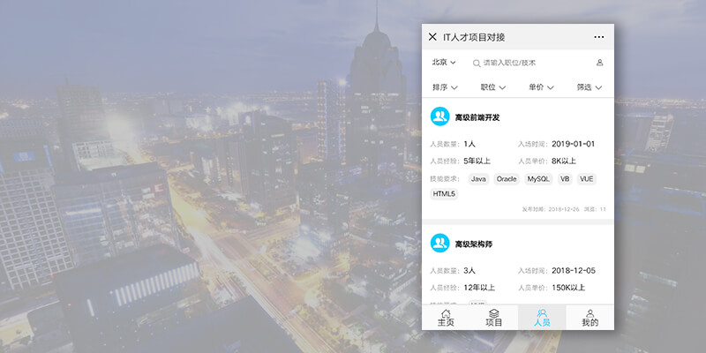Close the IT人才项目对接 page
The width and height of the screenshot is (706, 353).
432,37
